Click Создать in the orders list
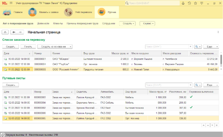The image size is (223, 137). [10, 47]
